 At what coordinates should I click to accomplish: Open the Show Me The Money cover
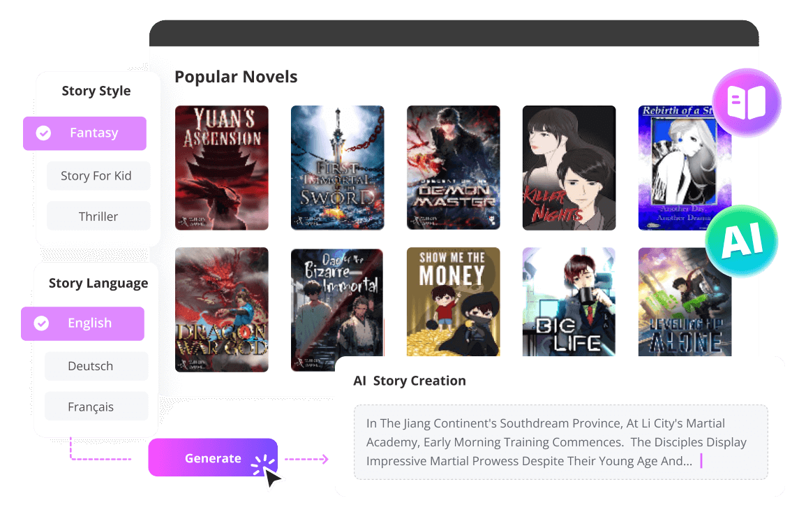(453, 302)
